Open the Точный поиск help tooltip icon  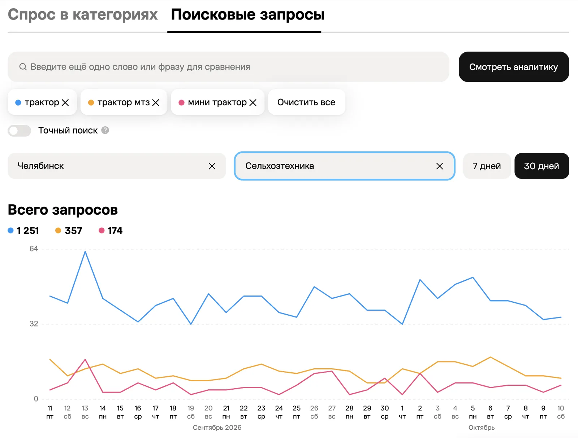point(105,130)
